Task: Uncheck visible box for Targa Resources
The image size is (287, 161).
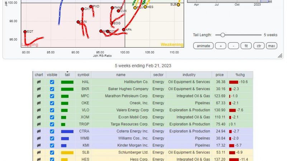Action: click(x=52, y=124)
